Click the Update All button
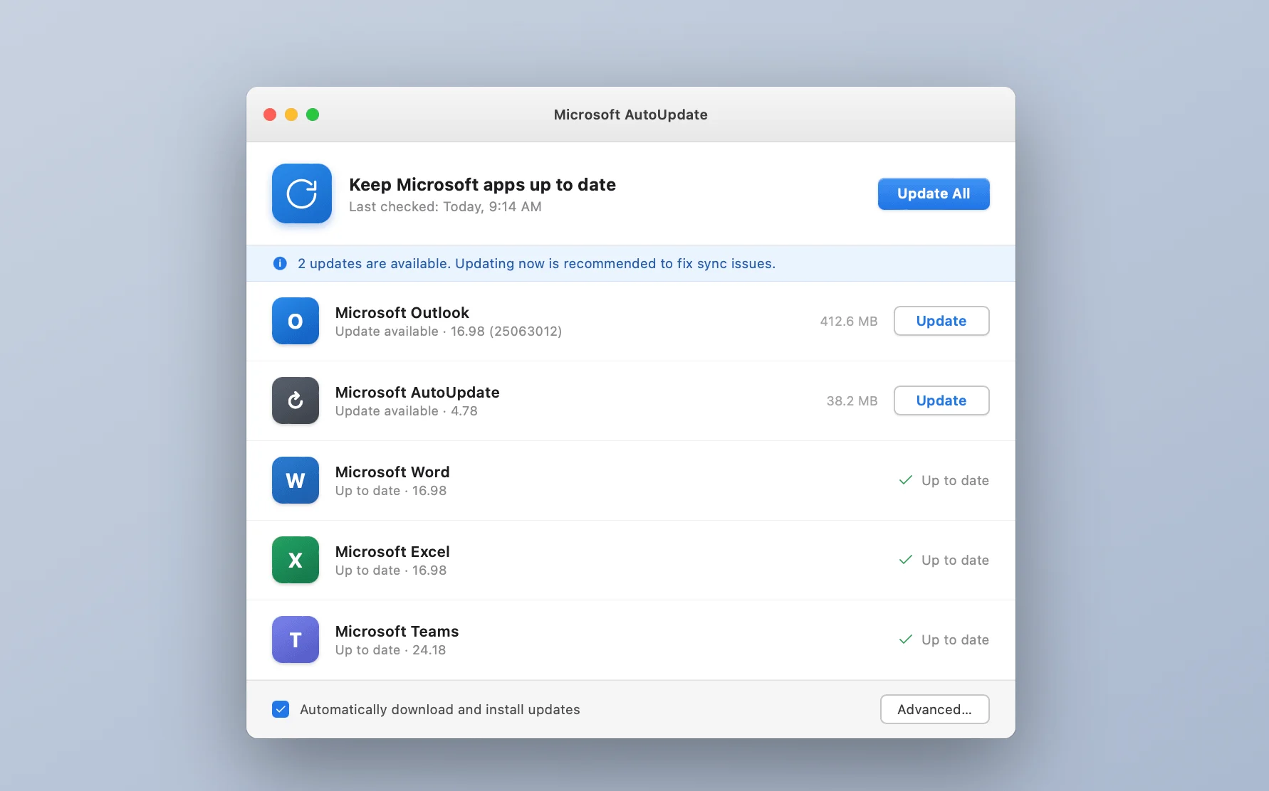 coord(934,193)
